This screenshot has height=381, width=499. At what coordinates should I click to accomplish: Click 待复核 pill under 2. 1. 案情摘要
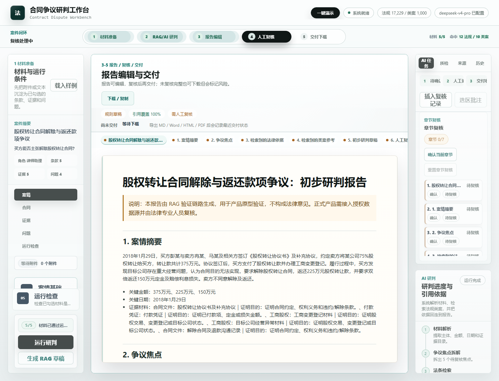click(x=450, y=218)
